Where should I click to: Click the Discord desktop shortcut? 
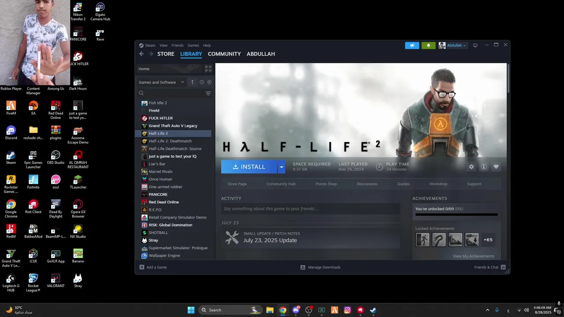point(11,132)
